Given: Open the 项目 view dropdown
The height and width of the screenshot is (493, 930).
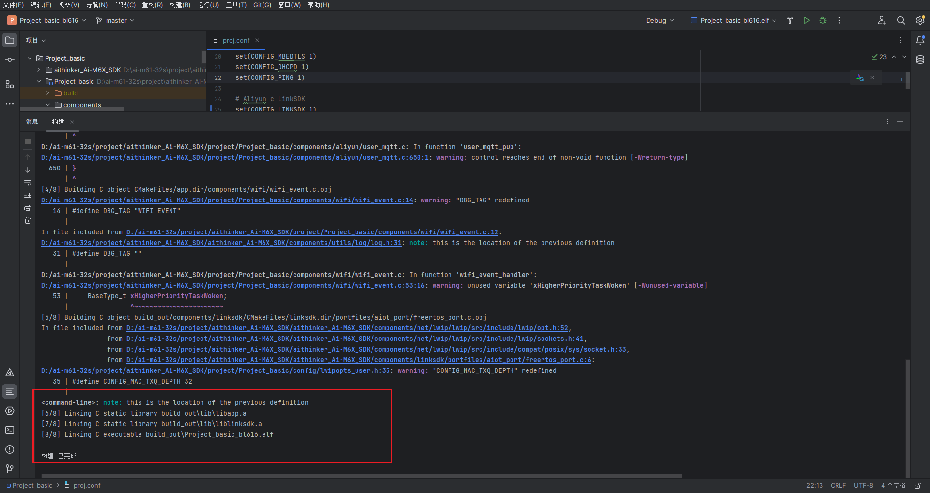Looking at the screenshot, I should 36,40.
